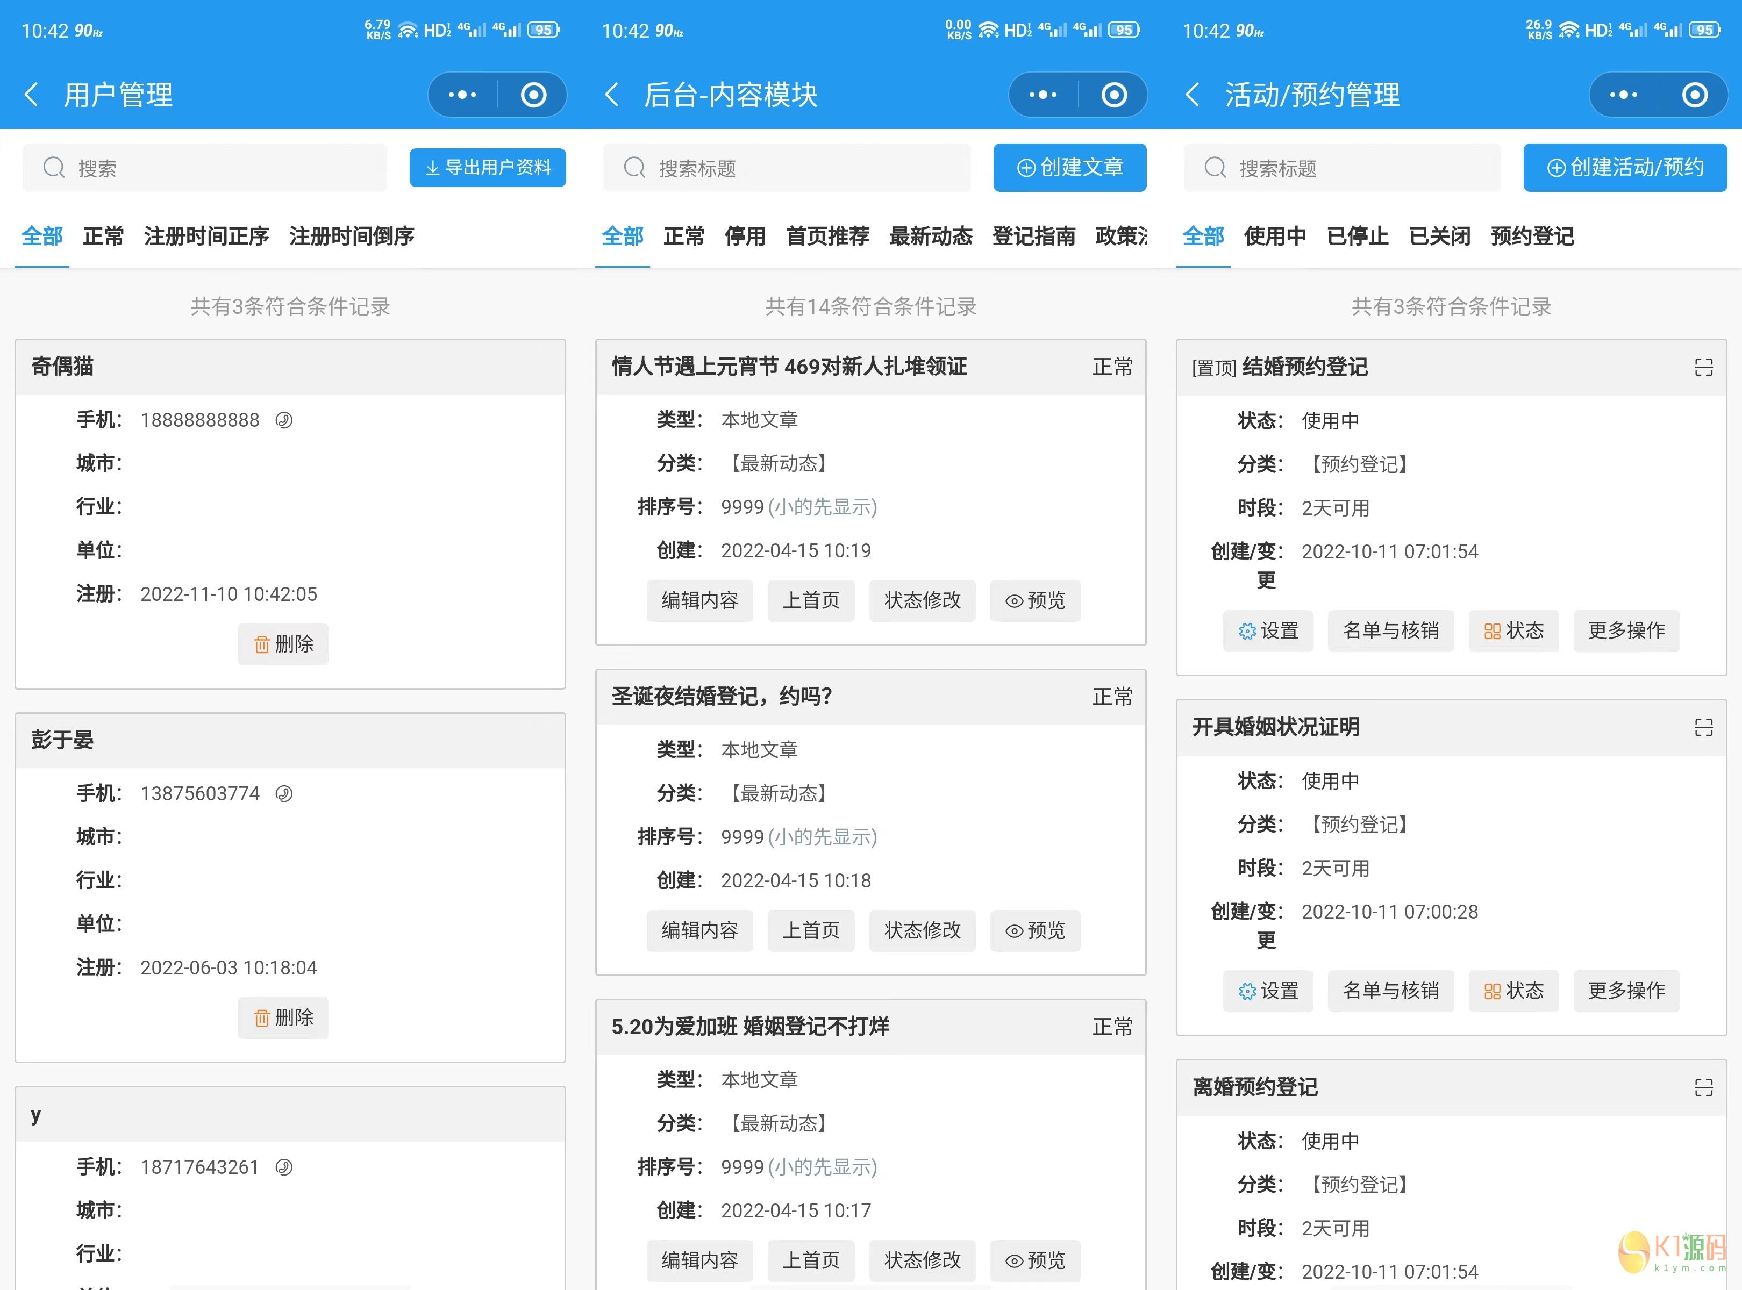The image size is (1742, 1290).
Task: Tap close circle icon on 活动/预约管理 header
Action: (1694, 95)
